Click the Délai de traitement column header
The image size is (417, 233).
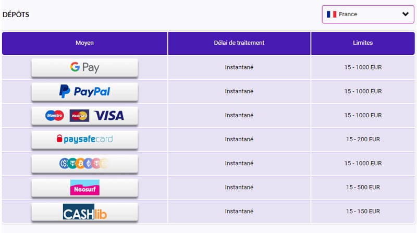click(239, 43)
